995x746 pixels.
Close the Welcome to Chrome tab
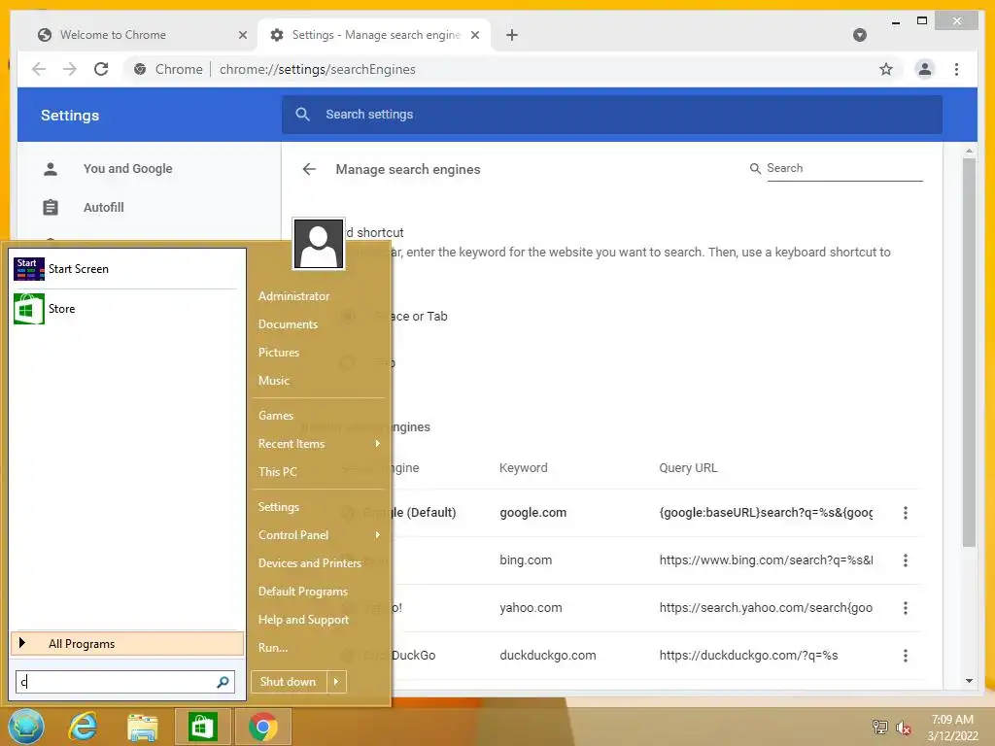point(242,35)
